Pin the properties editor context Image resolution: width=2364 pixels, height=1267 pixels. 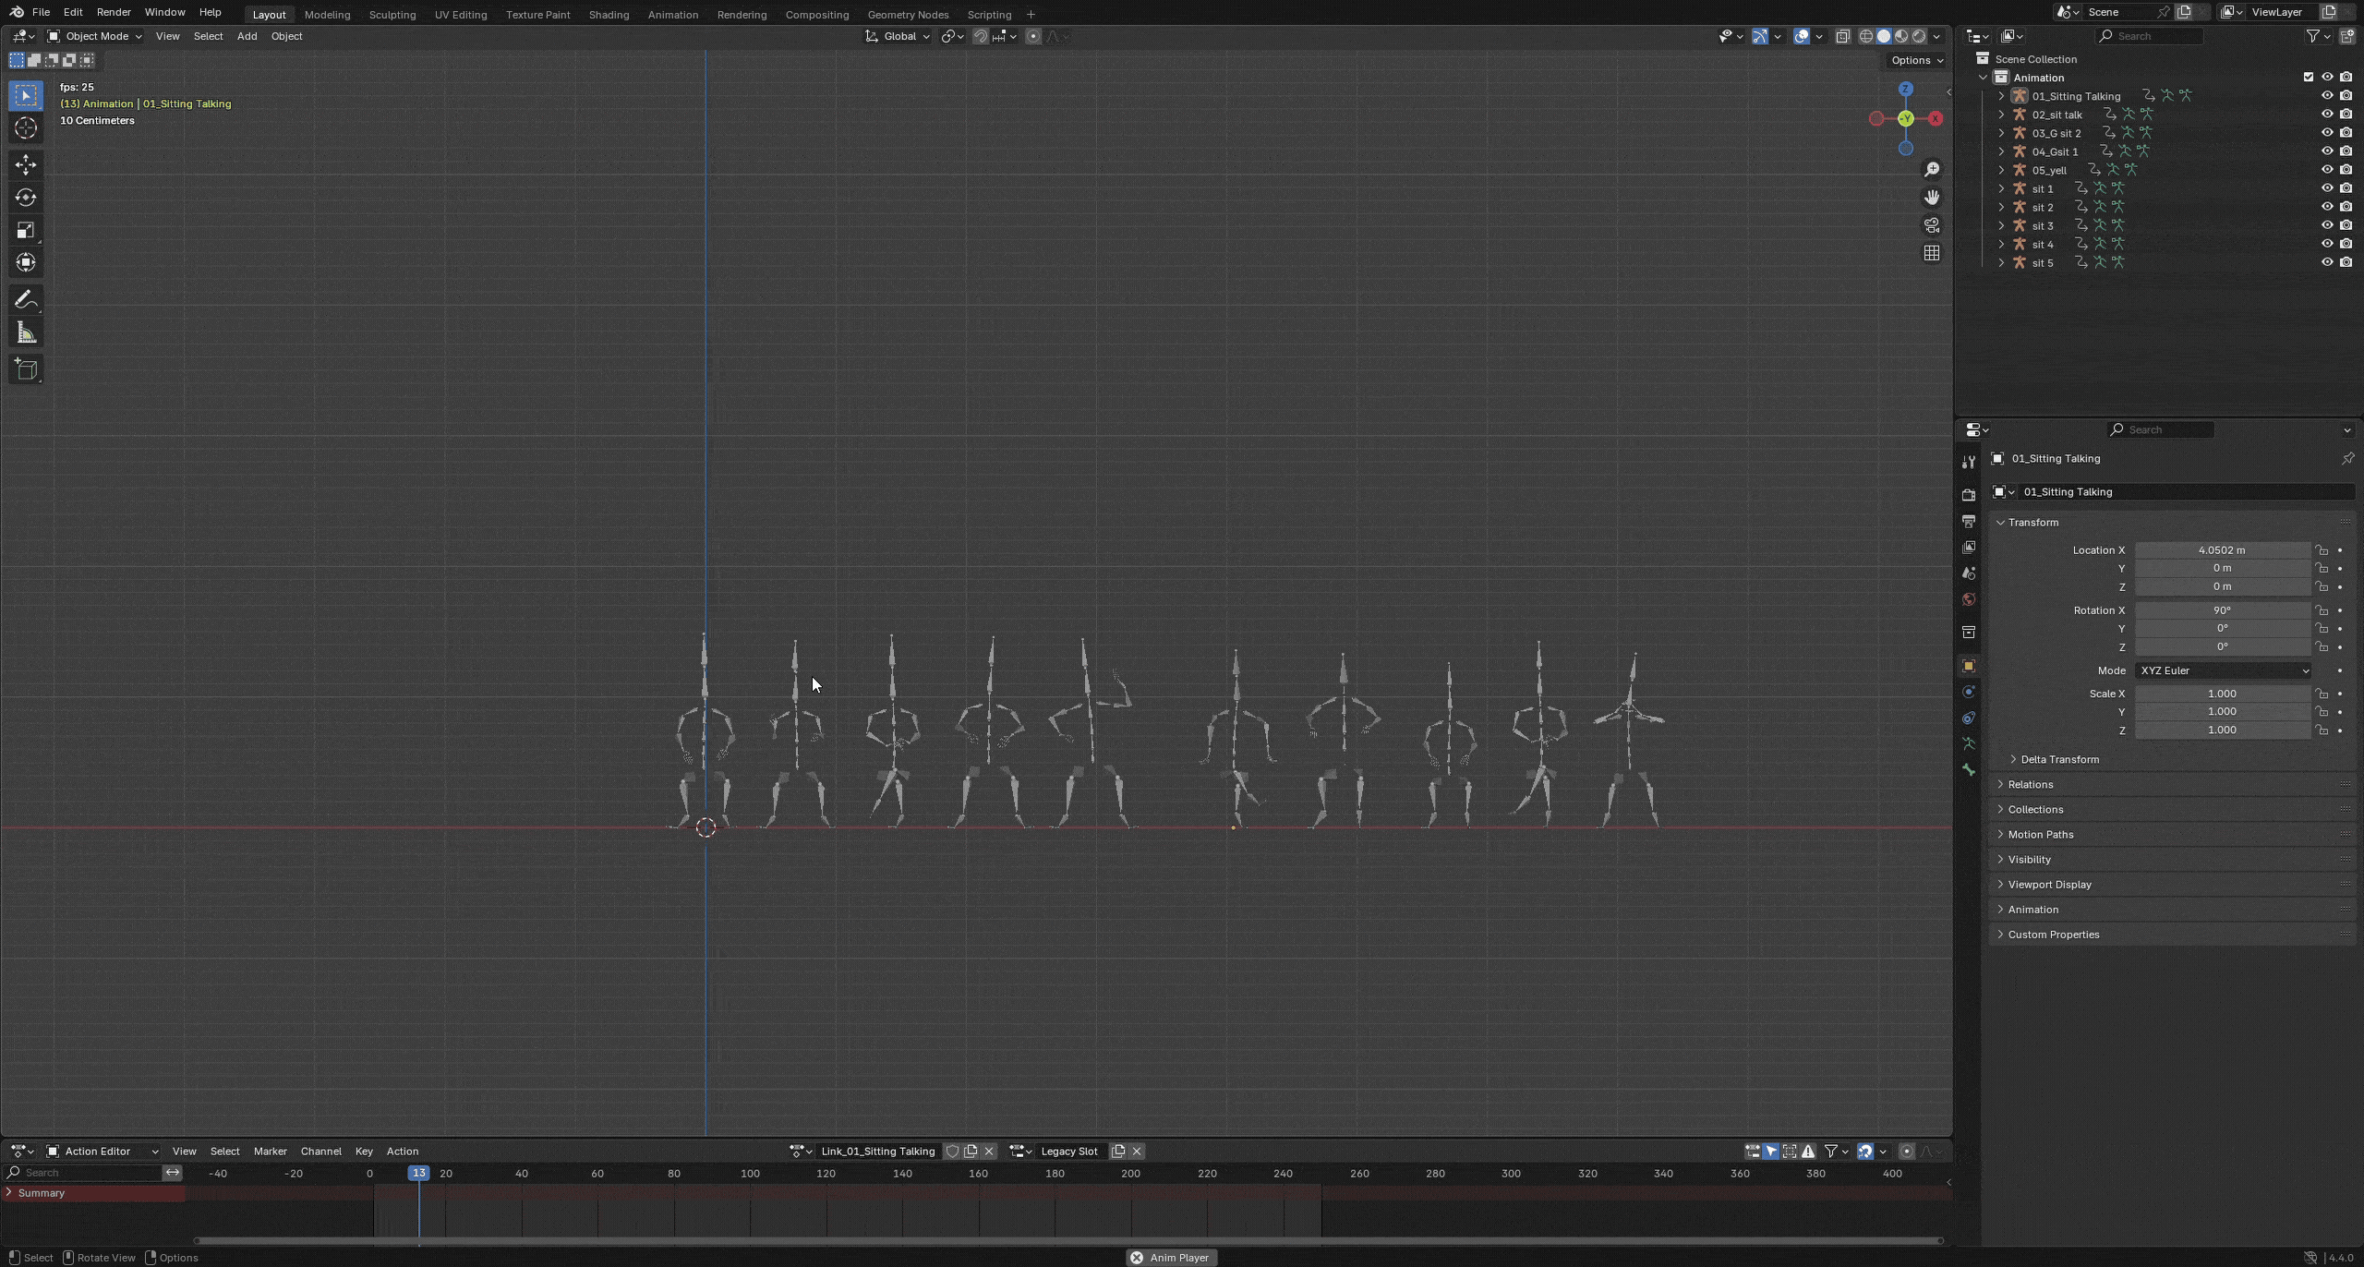click(x=2347, y=459)
